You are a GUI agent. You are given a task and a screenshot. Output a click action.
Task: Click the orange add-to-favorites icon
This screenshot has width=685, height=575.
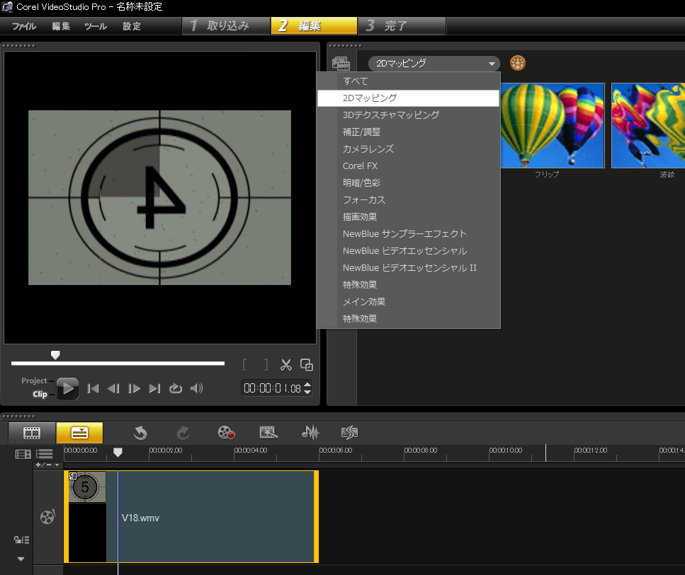[518, 63]
